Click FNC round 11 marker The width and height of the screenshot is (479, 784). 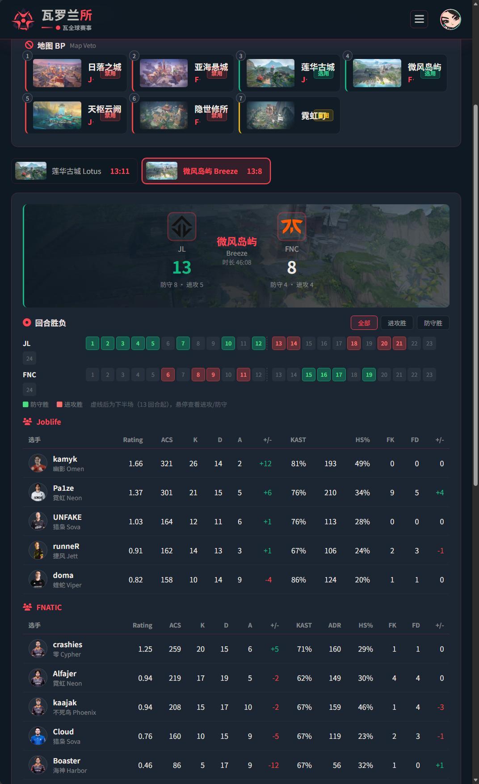click(x=243, y=375)
